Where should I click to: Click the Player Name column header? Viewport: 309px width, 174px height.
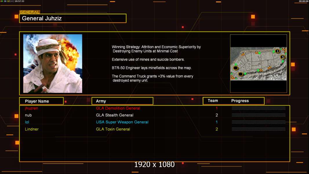[41, 101]
